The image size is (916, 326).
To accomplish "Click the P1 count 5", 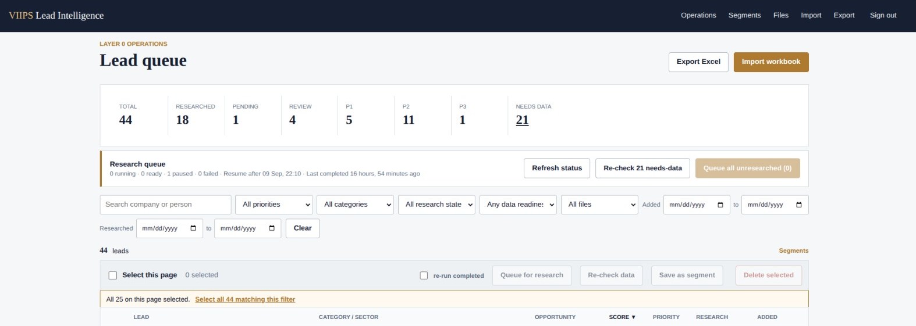I will coord(349,120).
